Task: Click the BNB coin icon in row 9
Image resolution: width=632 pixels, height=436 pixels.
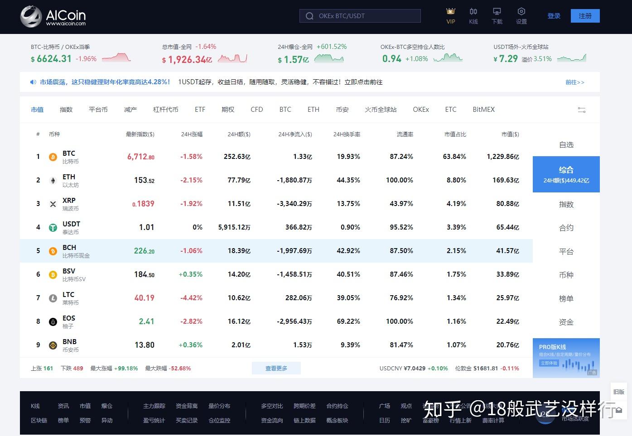Action: click(53, 345)
